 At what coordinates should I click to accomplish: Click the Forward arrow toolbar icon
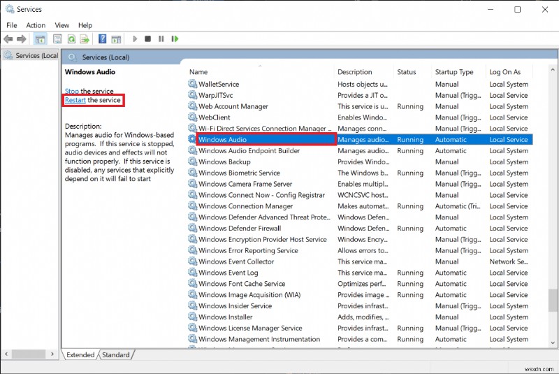(22, 39)
